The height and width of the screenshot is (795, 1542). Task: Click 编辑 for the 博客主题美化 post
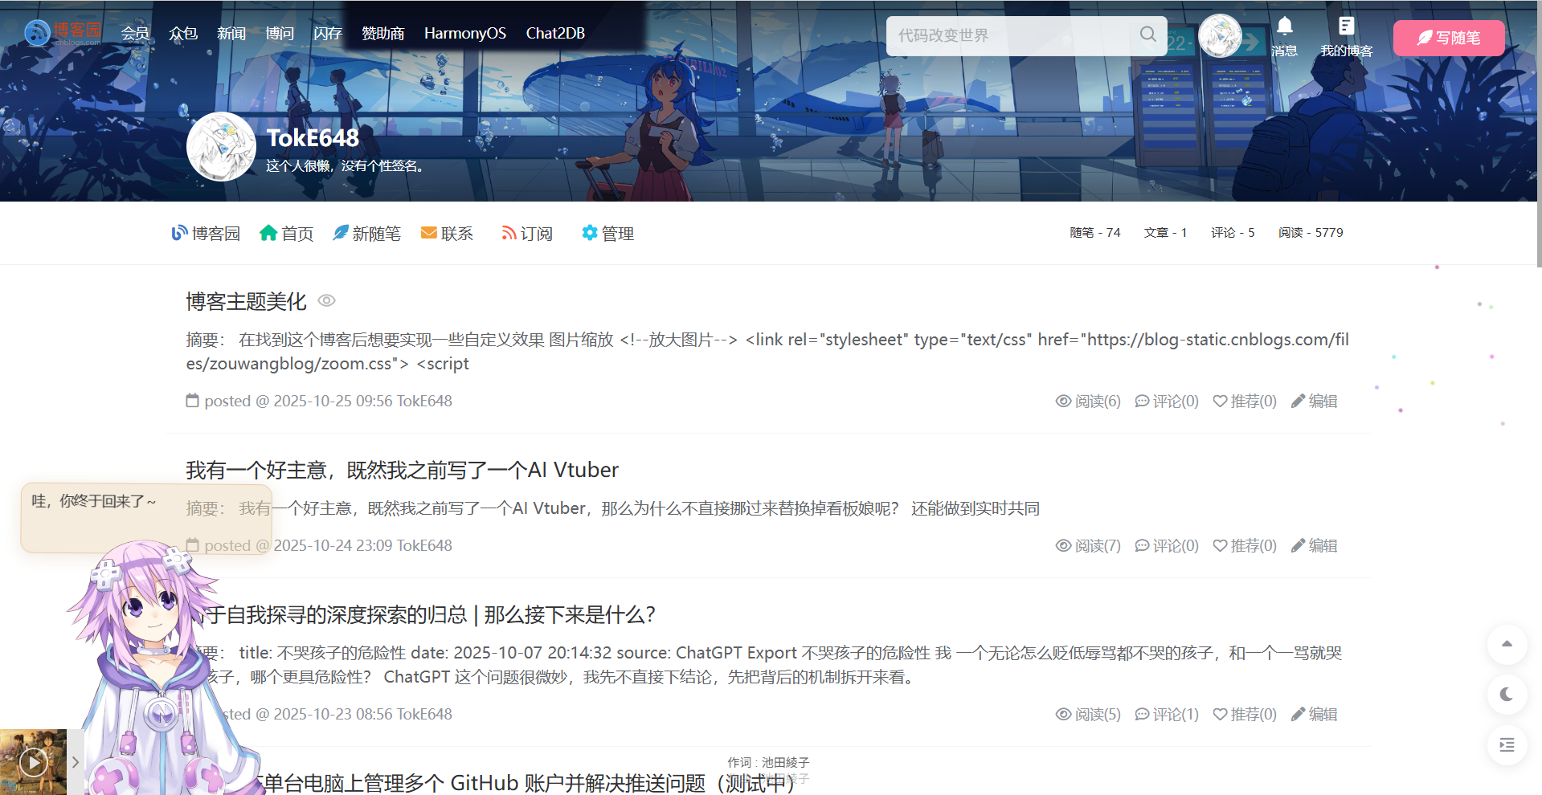(1314, 401)
